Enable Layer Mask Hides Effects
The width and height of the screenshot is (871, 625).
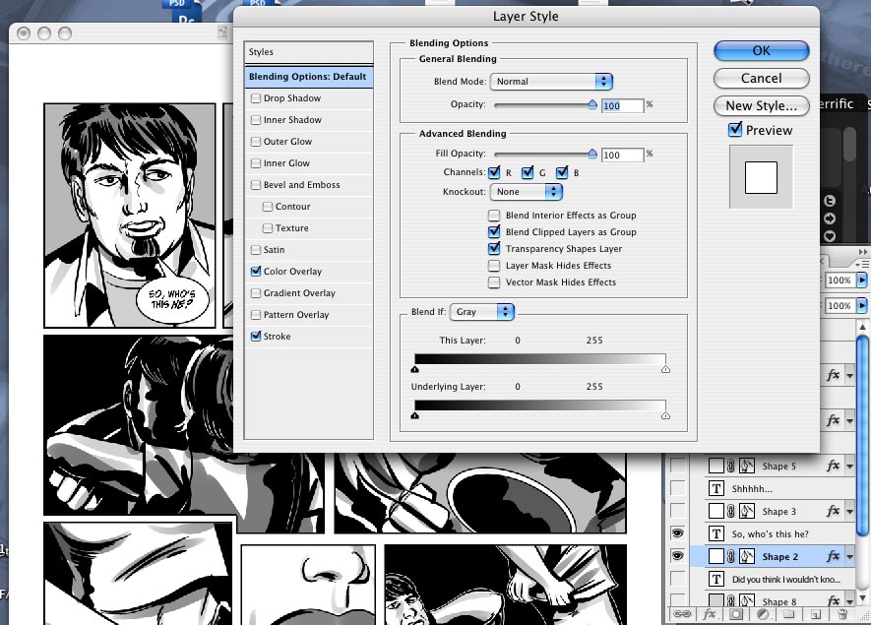click(x=494, y=266)
